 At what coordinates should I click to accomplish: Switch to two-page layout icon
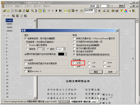click(69, 11)
